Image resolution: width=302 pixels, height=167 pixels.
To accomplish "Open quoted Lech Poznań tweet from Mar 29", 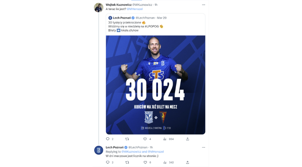I will 155,24.
